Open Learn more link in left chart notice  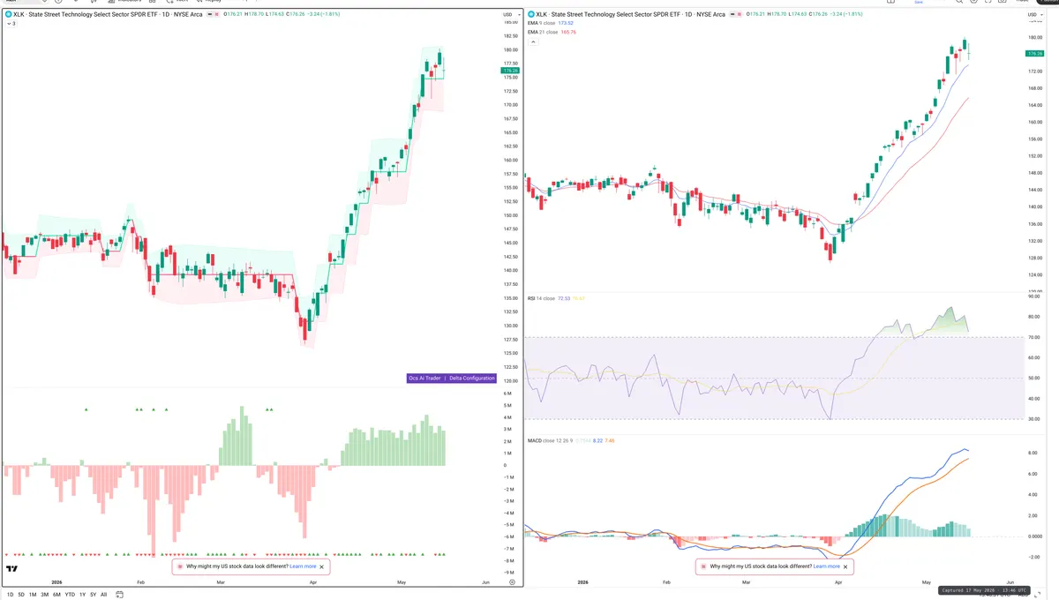click(x=303, y=566)
